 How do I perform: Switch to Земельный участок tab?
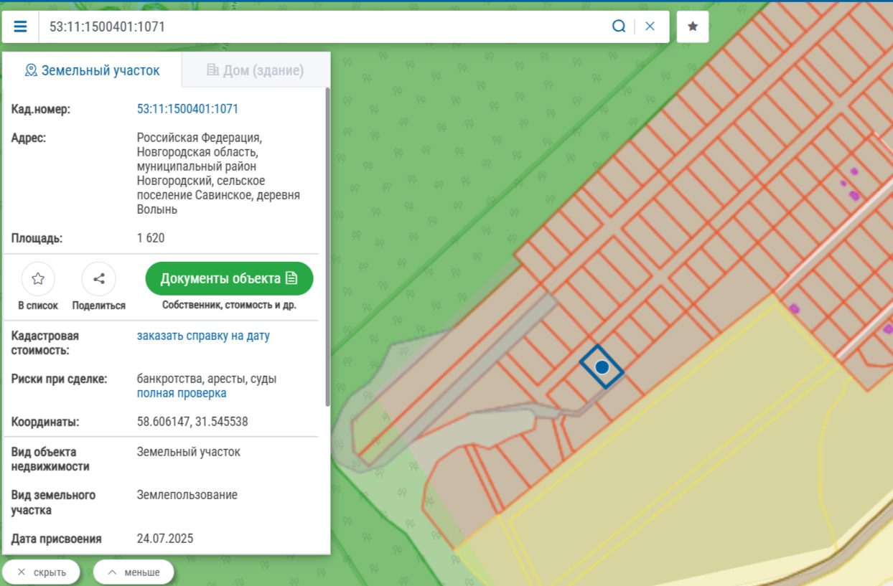click(x=92, y=70)
